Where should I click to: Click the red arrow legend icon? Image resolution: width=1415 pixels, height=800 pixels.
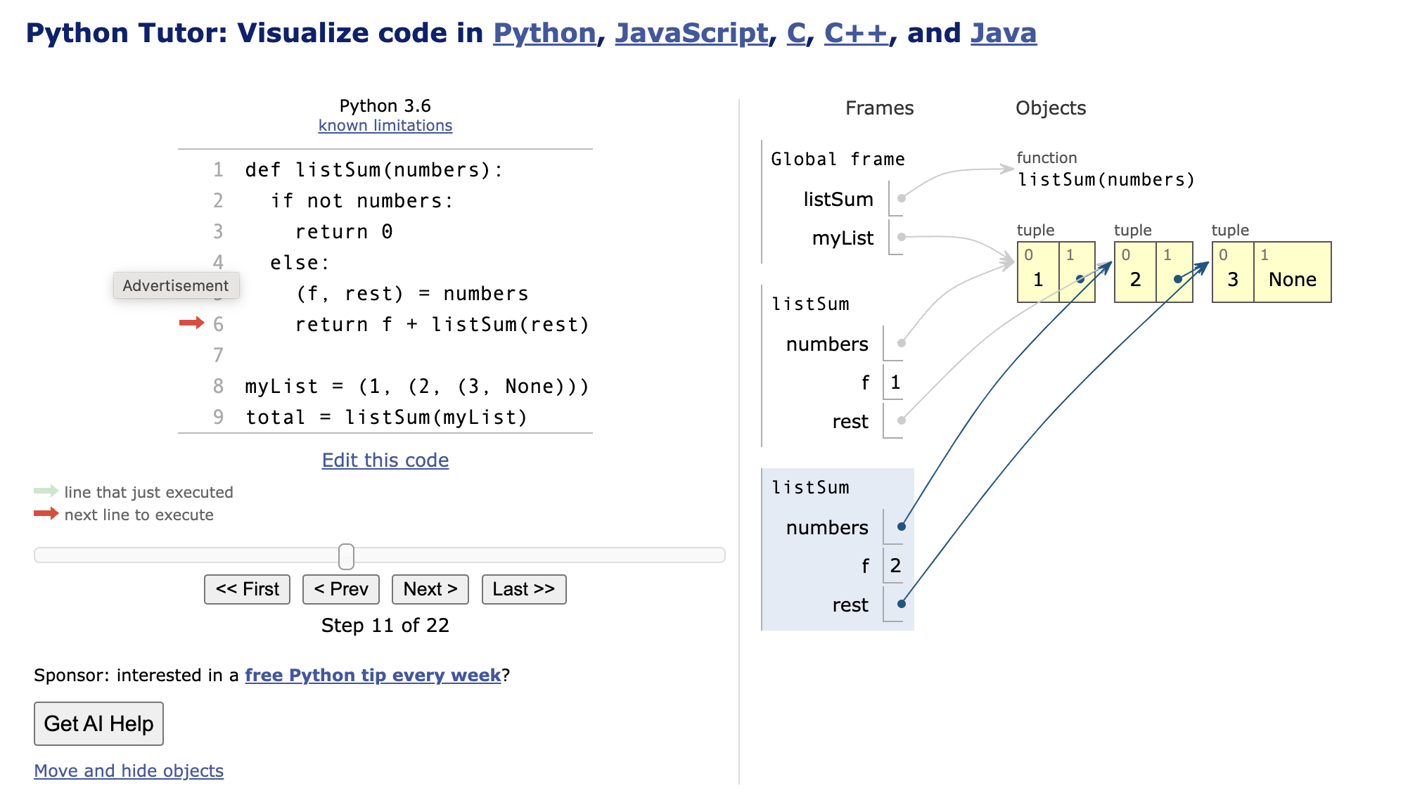coord(46,513)
